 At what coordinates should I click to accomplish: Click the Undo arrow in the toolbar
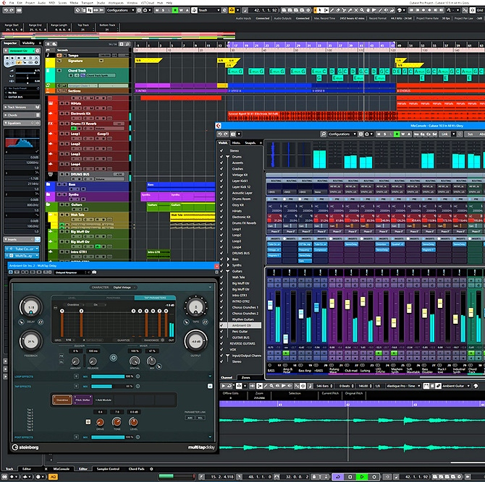[x=6, y=10]
